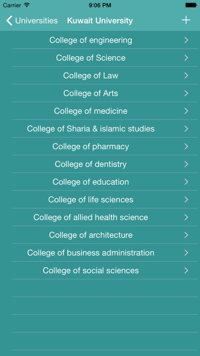The image size is (200, 356).
Task: Tap the battery icon in the status bar
Action: pos(191,5)
